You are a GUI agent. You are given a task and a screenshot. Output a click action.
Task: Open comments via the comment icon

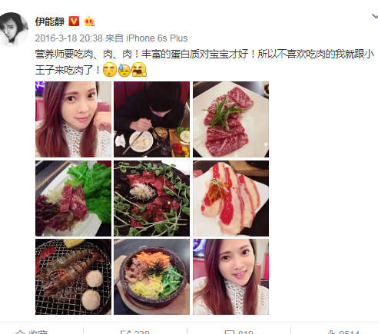click(x=230, y=332)
